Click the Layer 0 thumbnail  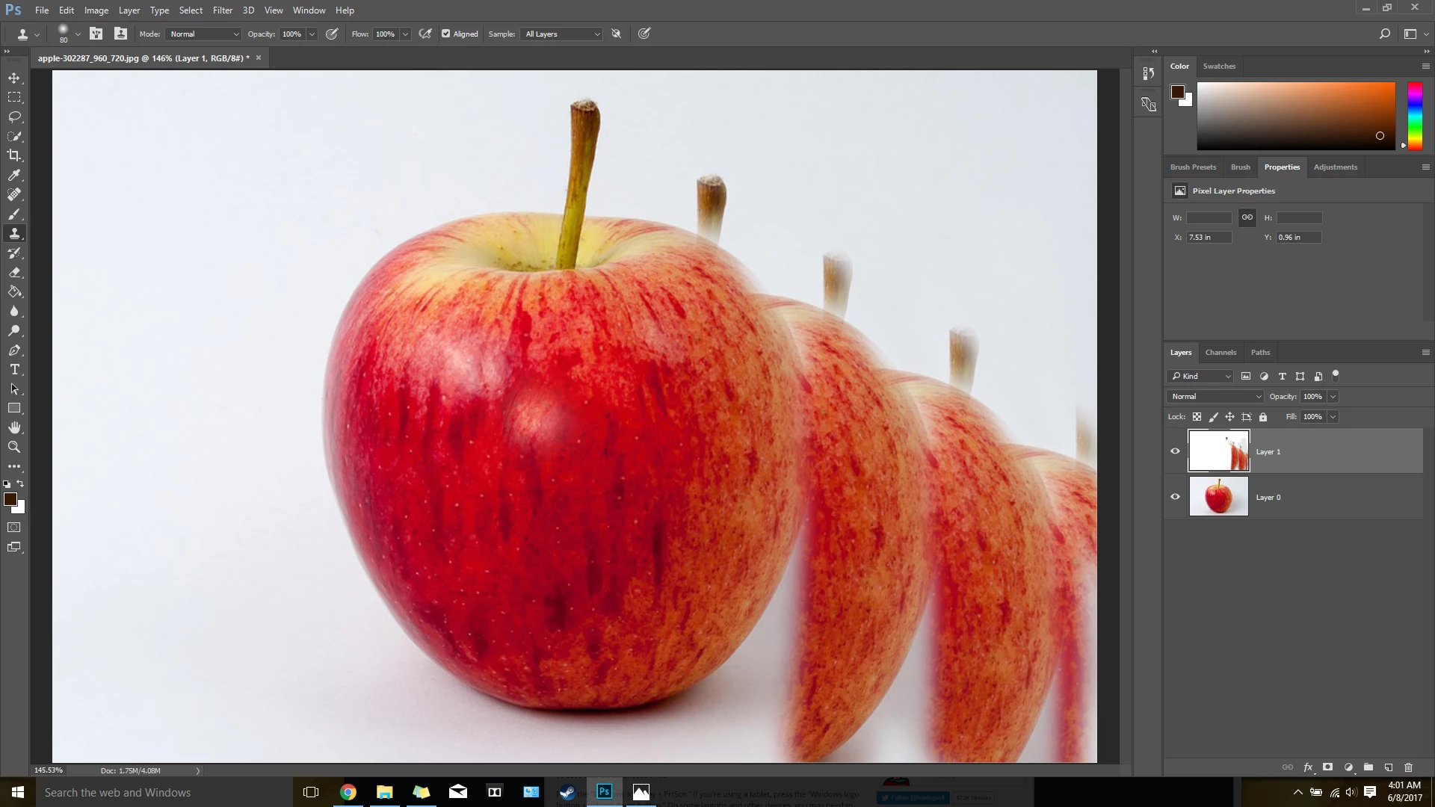pyautogui.click(x=1218, y=497)
